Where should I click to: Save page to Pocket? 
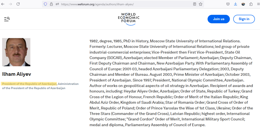click(x=228, y=4)
